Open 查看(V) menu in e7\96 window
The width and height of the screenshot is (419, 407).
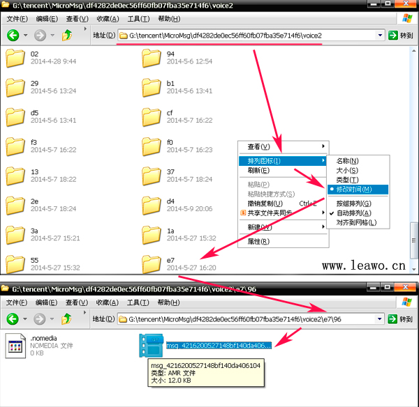pos(77,302)
